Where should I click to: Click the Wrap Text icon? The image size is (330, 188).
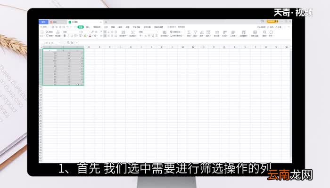tap(133, 32)
